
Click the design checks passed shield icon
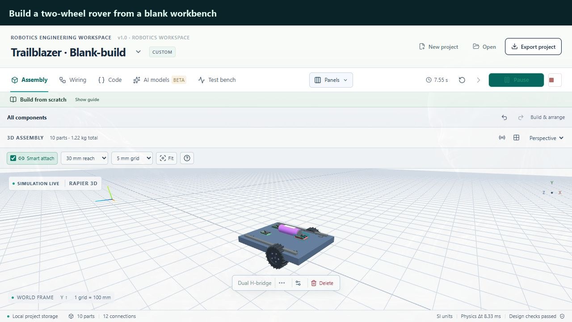562,316
